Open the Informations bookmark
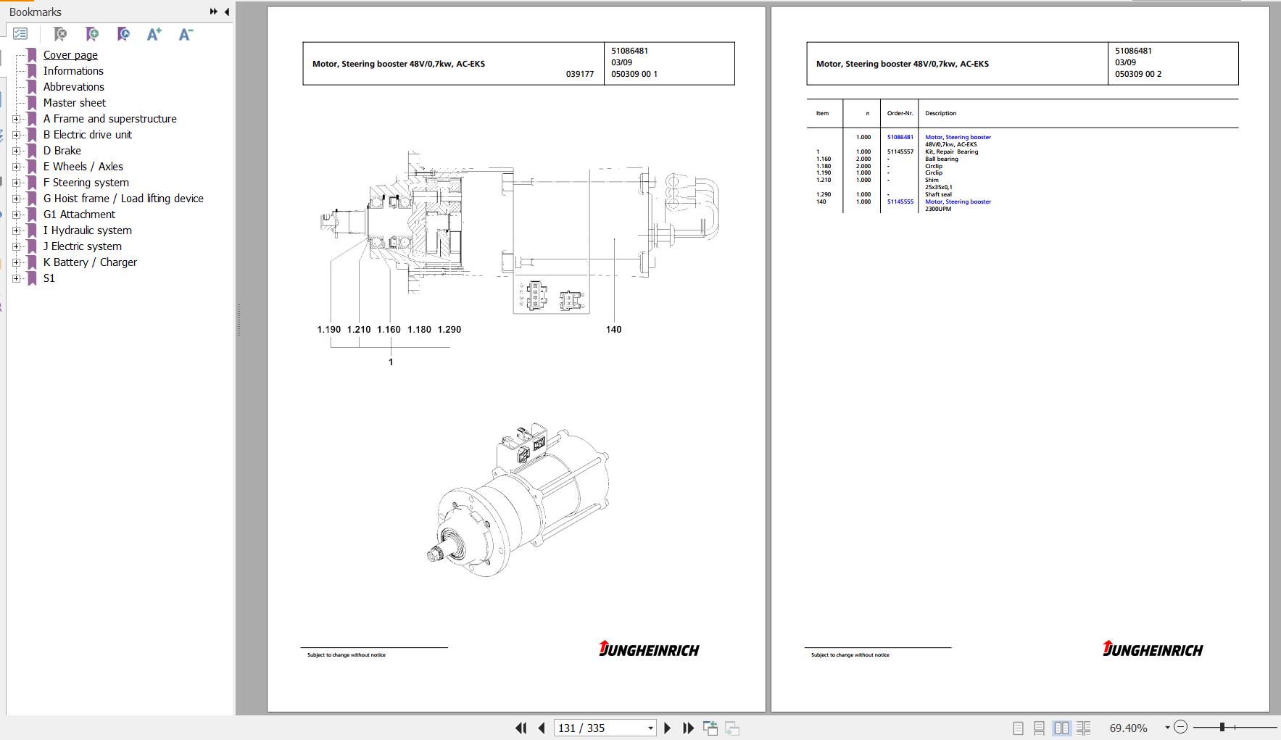The height and width of the screenshot is (740, 1281). coord(73,71)
